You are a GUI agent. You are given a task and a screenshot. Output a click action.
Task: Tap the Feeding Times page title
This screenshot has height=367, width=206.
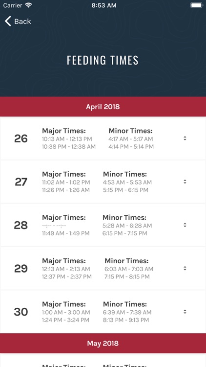(x=103, y=60)
